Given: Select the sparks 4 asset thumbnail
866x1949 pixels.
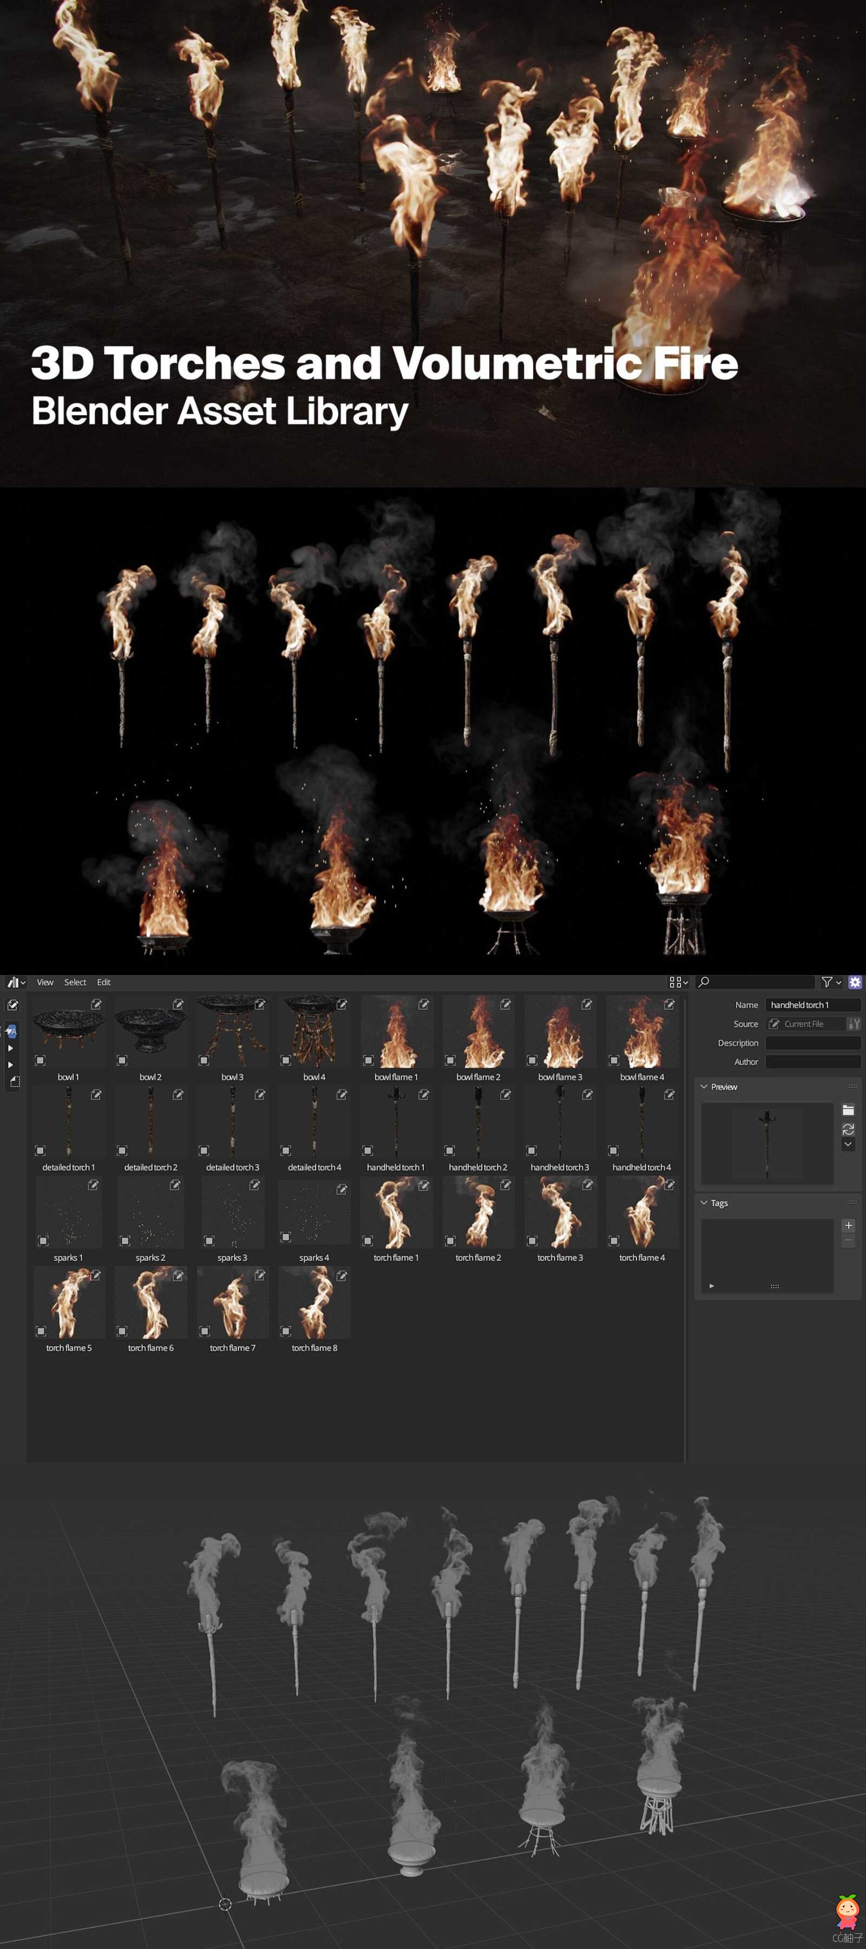Looking at the screenshot, I should [x=314, y=1213].
